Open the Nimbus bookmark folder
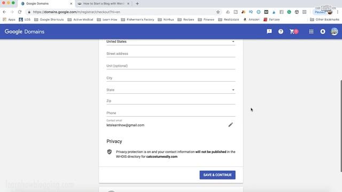 pos(166,20)
